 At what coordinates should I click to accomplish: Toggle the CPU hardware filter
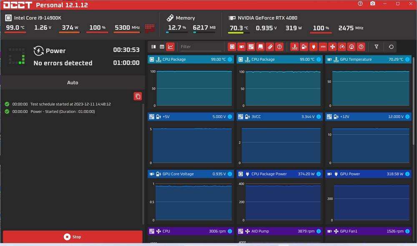pyautogui.click(x=232, y=47)
